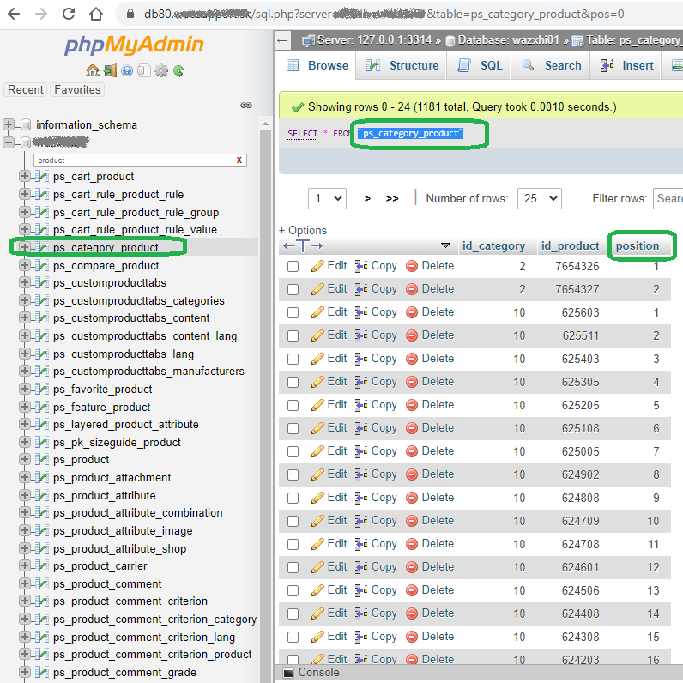The width and height of the screenshot is (683, 683).
Task: Tick the checkbox for product 625403 row
Action: tap(293, 359)
